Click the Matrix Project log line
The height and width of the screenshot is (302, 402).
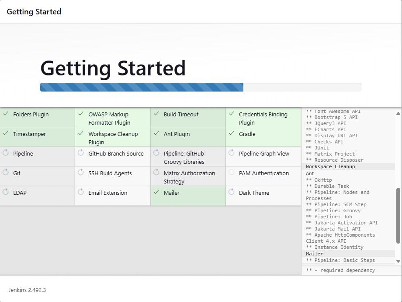330,154
